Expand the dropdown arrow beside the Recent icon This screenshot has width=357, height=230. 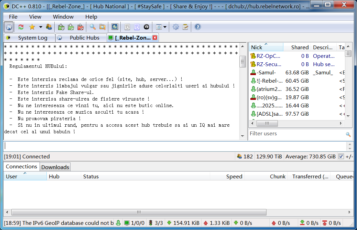point(165,27)
